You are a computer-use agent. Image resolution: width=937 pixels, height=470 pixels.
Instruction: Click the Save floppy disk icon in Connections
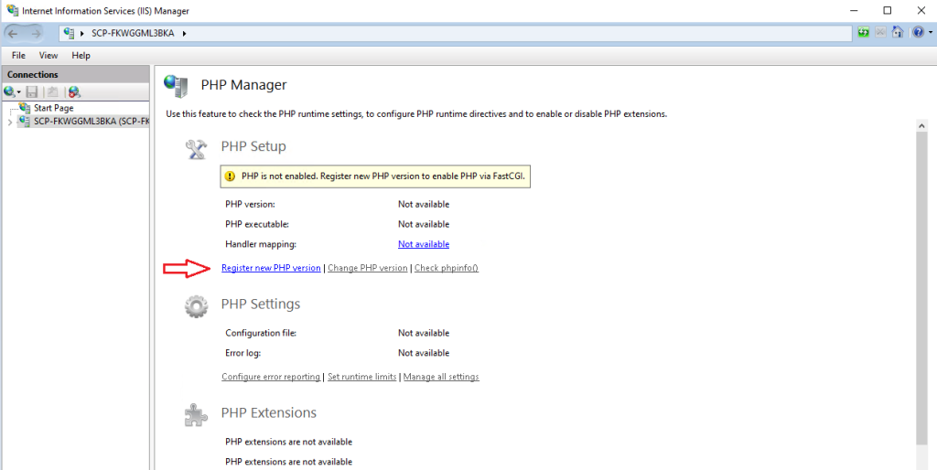[32, 92]
